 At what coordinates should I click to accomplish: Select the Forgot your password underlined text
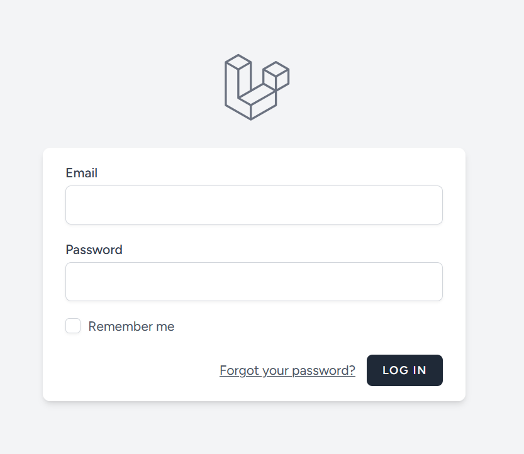[286, 370]
